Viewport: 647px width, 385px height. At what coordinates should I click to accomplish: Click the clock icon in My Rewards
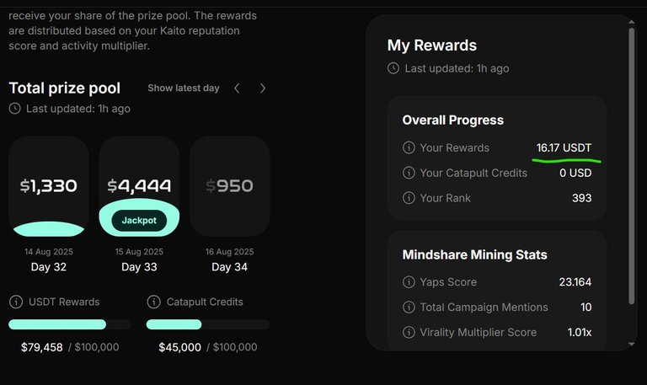coord(393,68)
